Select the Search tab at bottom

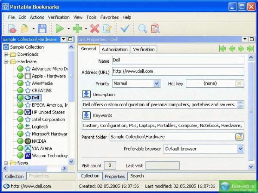137,176
